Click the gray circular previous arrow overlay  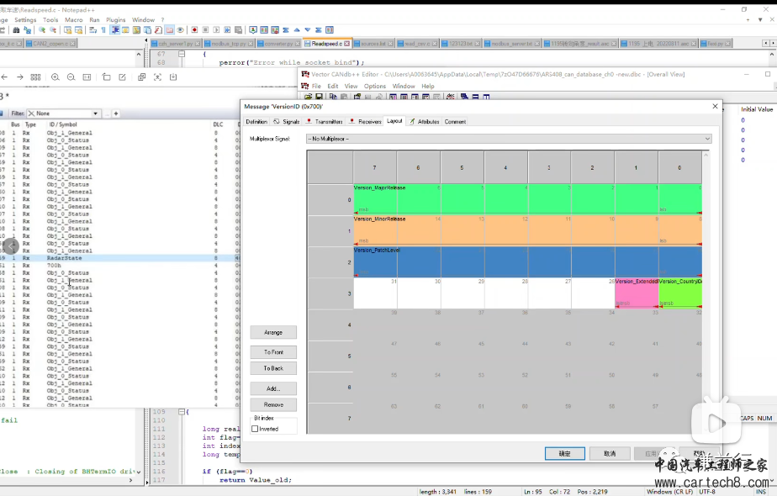(x=11, y=245)
